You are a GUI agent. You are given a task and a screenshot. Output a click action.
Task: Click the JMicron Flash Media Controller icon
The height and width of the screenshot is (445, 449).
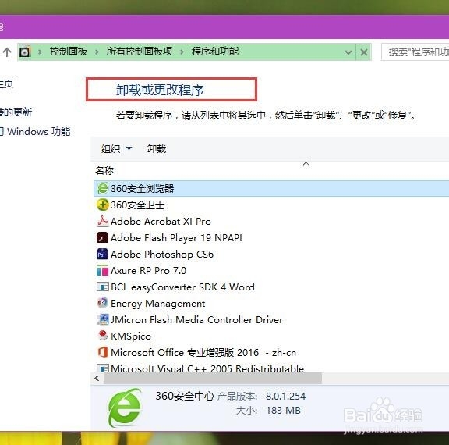click(x=103, y=319)
